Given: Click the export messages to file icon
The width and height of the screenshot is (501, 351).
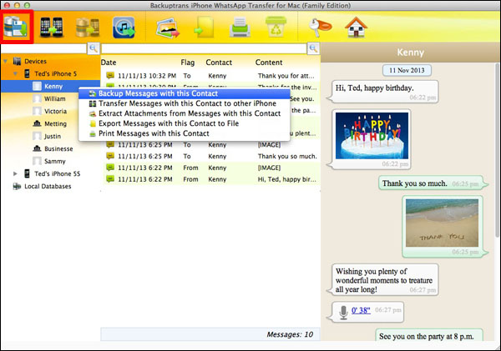Looking at the screenshot, I should click(205, 28).
